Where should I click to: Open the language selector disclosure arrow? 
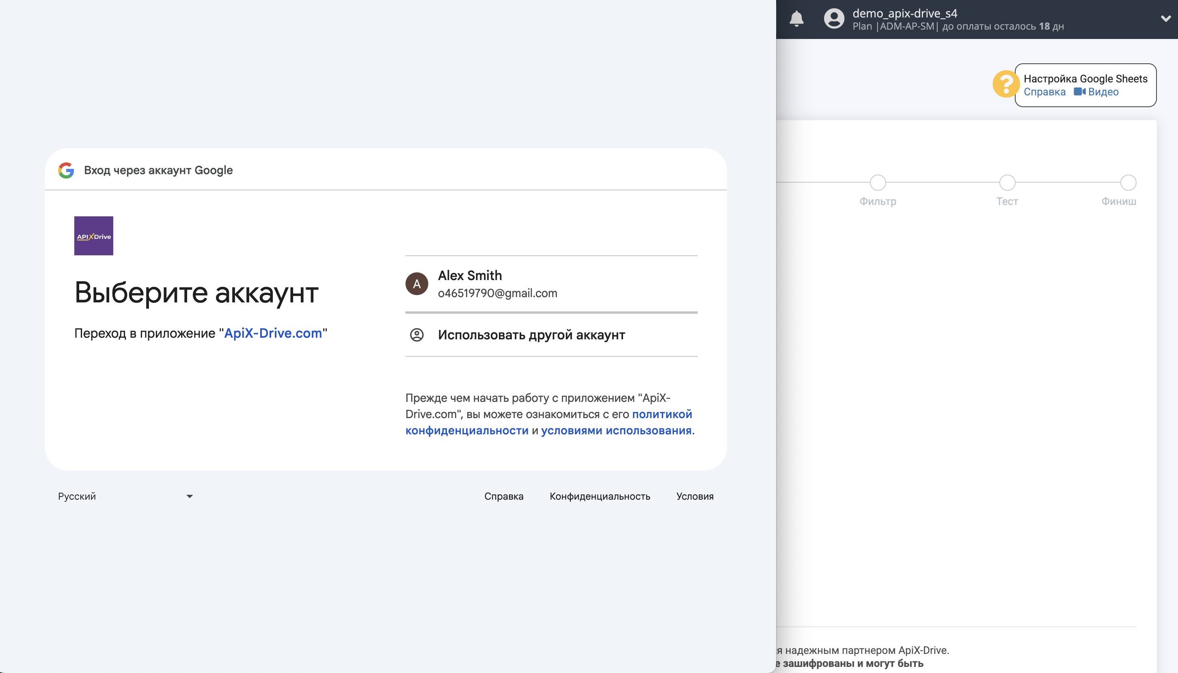click(x=190, y=496)
